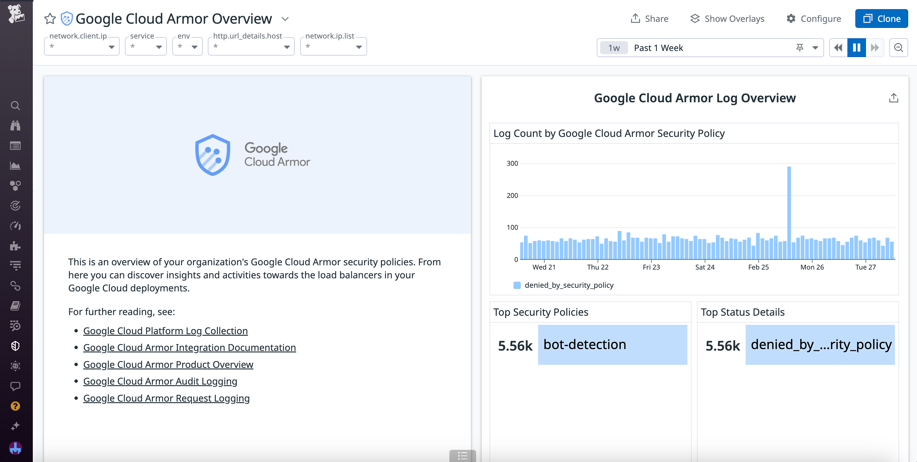Open the dashboard title chevron menu
Screen dimensions: 917x462
coord(285,19)
